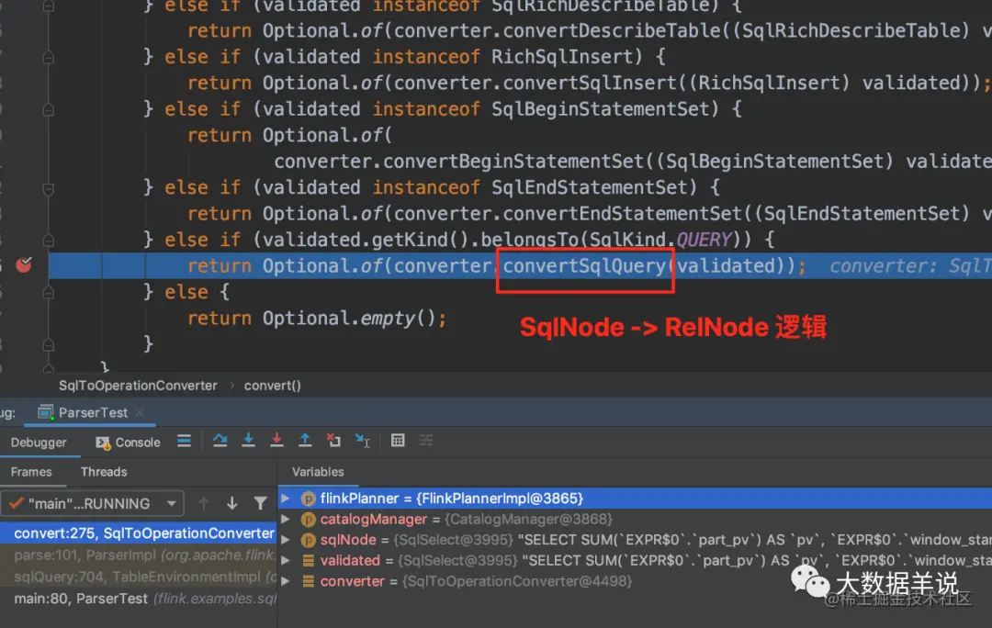Click convertEndStatementSet method call
The width and height of the screenshot is (992, 628).
[x=622, y=214]
